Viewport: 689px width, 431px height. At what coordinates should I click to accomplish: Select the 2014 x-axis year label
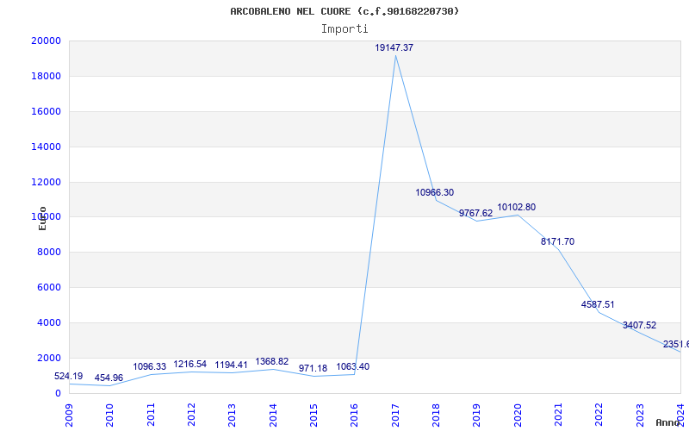pyautogui.click(x=273, y=415)
